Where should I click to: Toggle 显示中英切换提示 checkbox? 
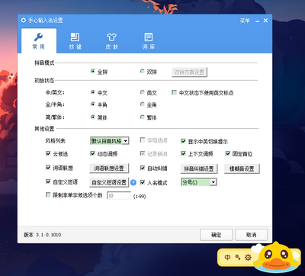(183, 141)
